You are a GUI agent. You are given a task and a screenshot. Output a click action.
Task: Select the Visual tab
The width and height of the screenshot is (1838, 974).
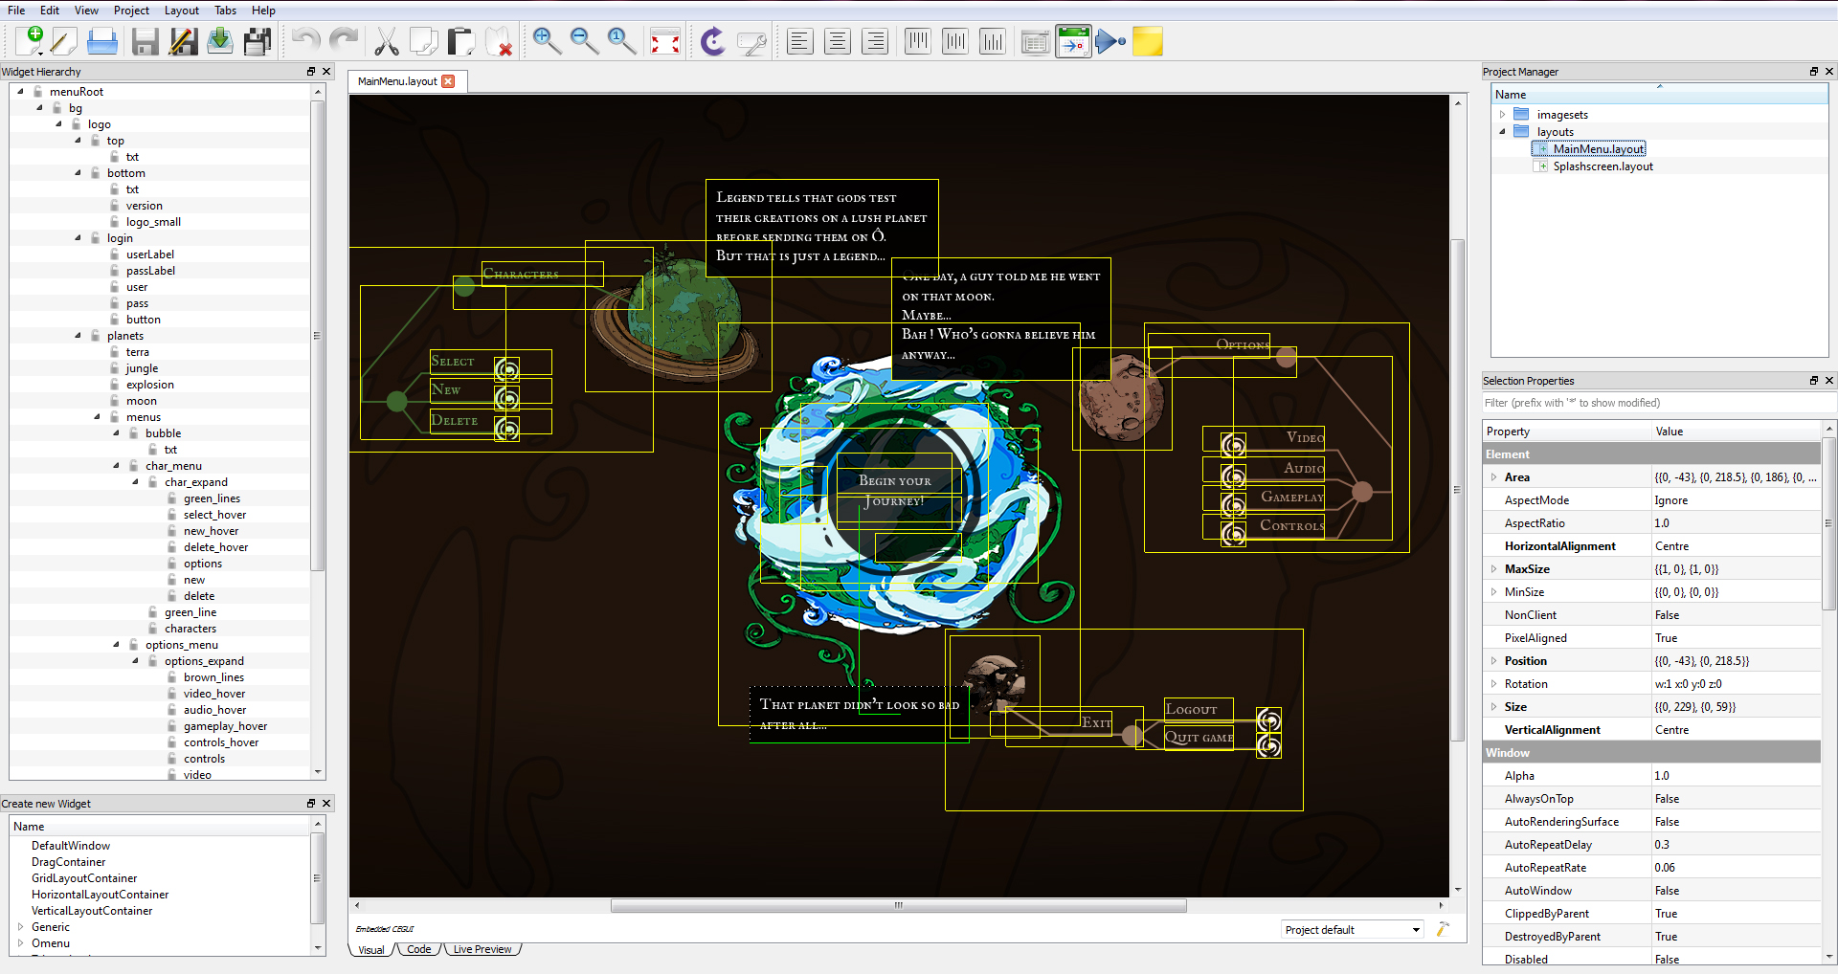371,949
